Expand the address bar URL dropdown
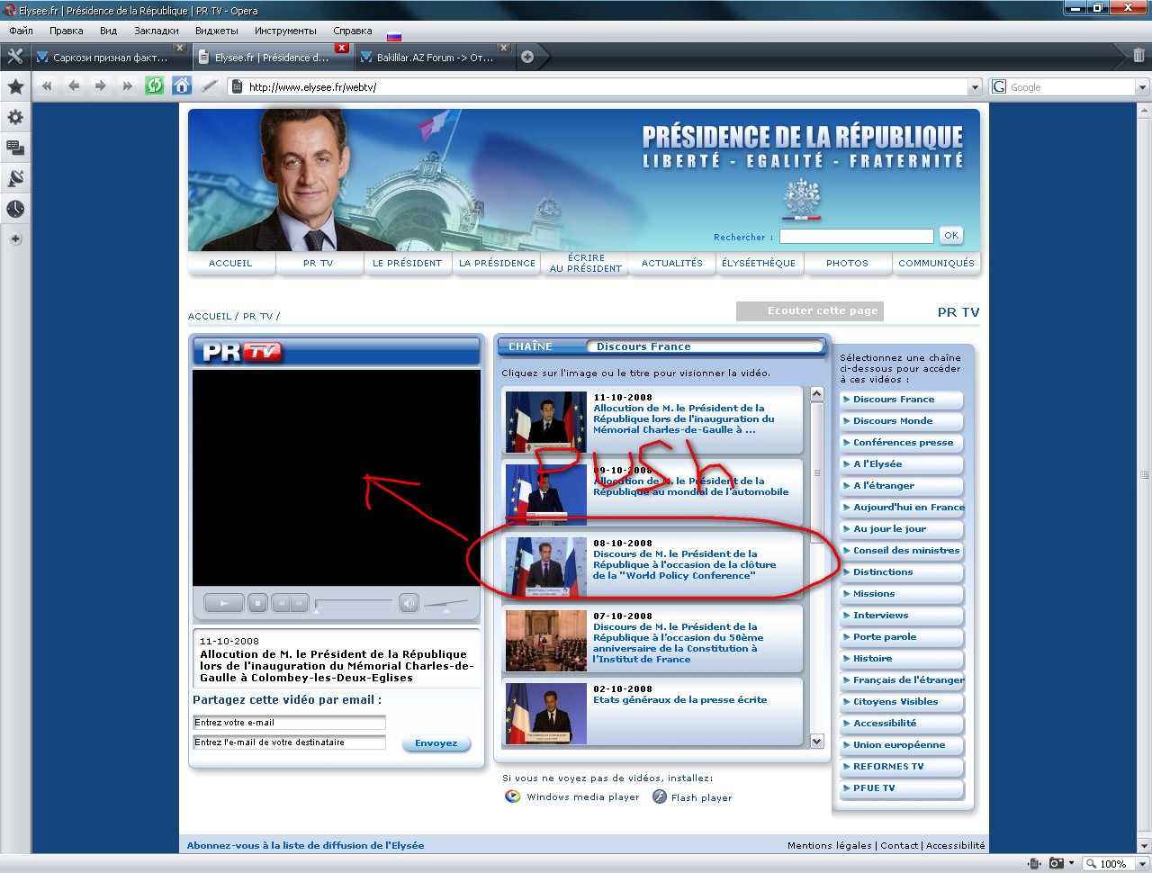This screenshot has width=1152, height=873. tap(975, 87)
